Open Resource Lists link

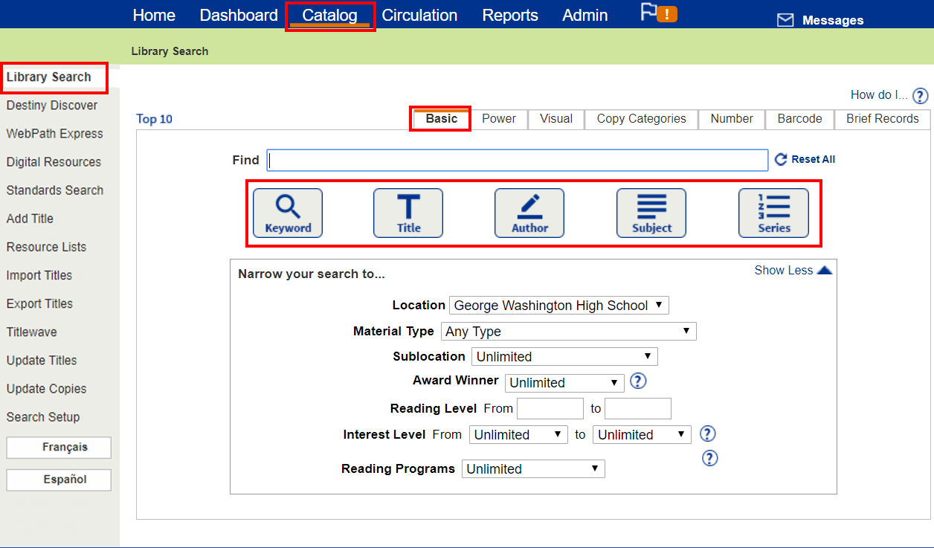coord(46,247)
